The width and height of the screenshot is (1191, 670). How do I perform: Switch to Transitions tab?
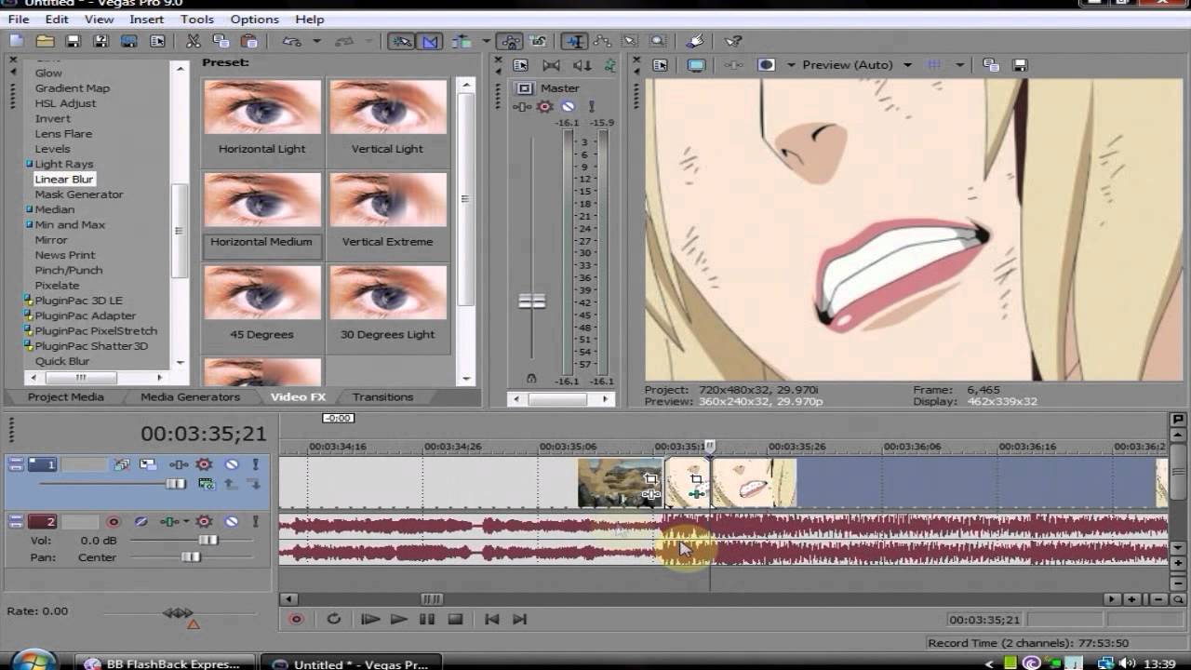point(382,396)
